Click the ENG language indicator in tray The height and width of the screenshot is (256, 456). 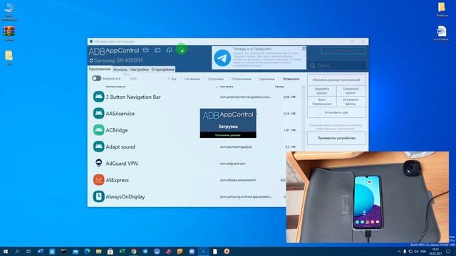pos(423,251)
